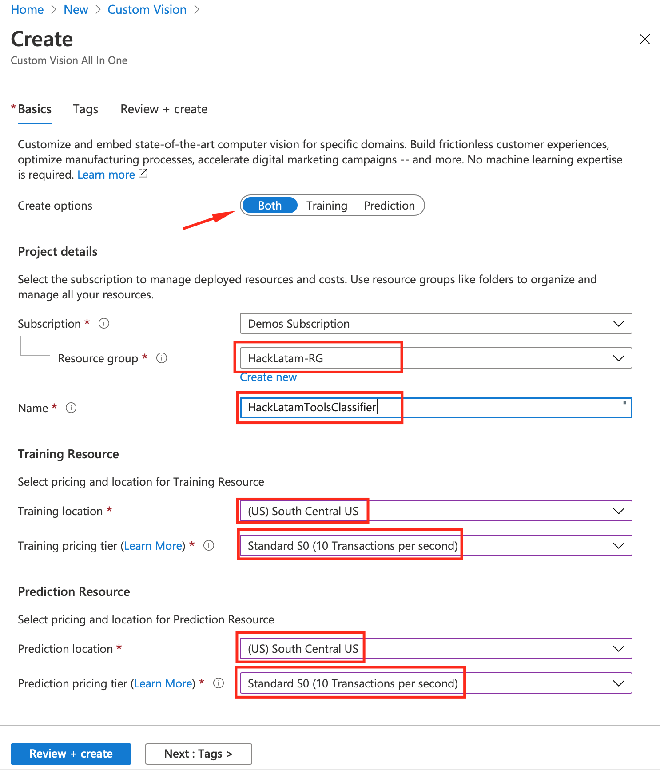Expand the Resource group dropdown
660x770 pixels.
618,358
